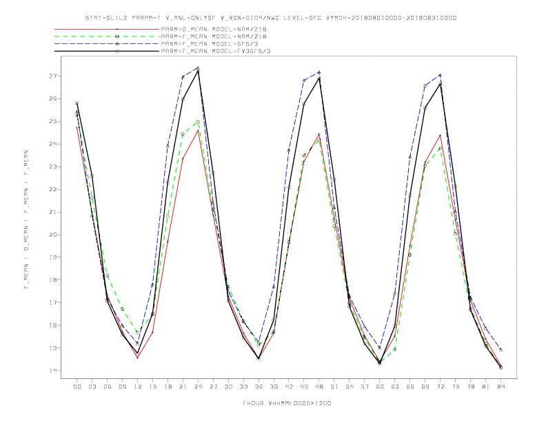
Task: Click y-axis tick label 20
Action: coord(52,235)
